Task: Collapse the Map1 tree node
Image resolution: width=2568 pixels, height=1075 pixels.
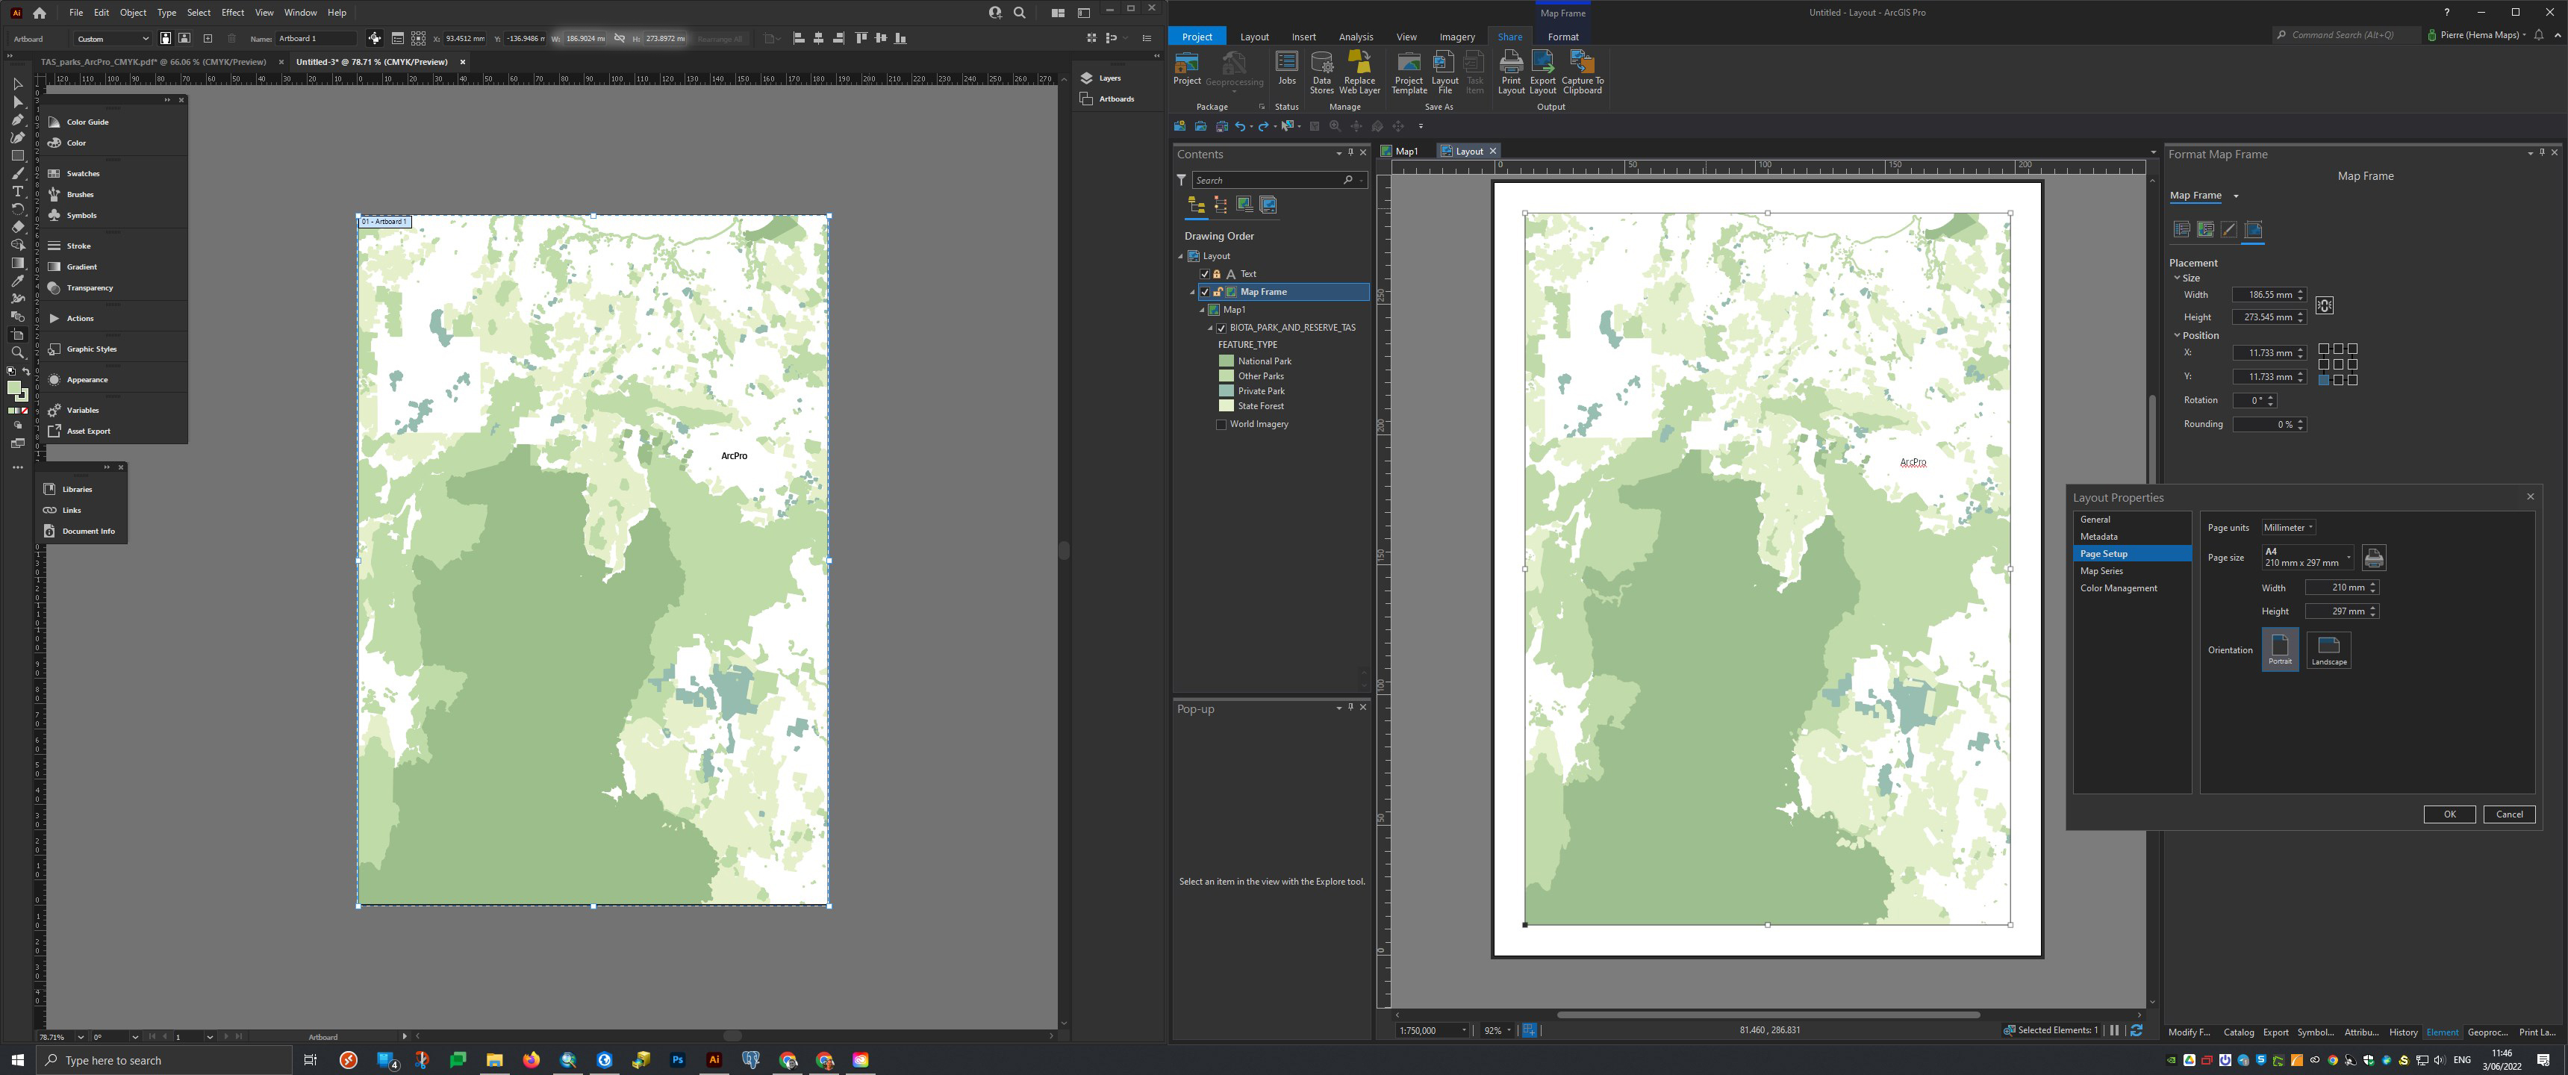Action: 1201,310
